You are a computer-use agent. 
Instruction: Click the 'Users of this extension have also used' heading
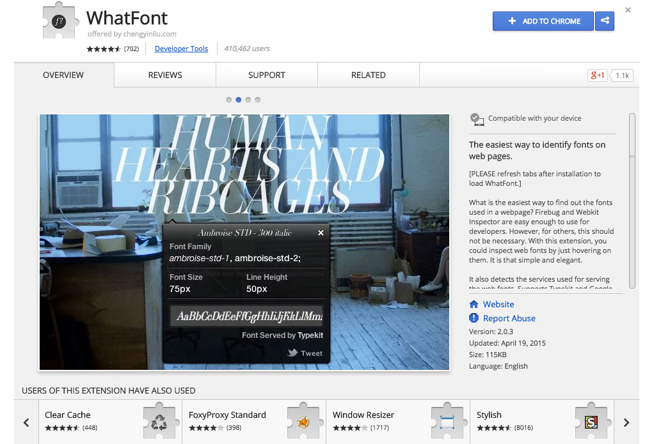pos(108,391)
